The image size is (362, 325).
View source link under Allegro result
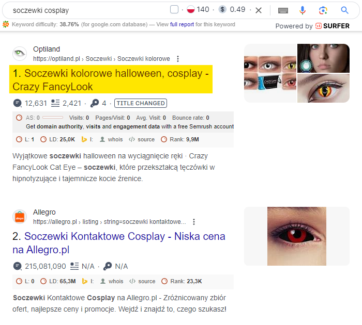tap(142, 281)
